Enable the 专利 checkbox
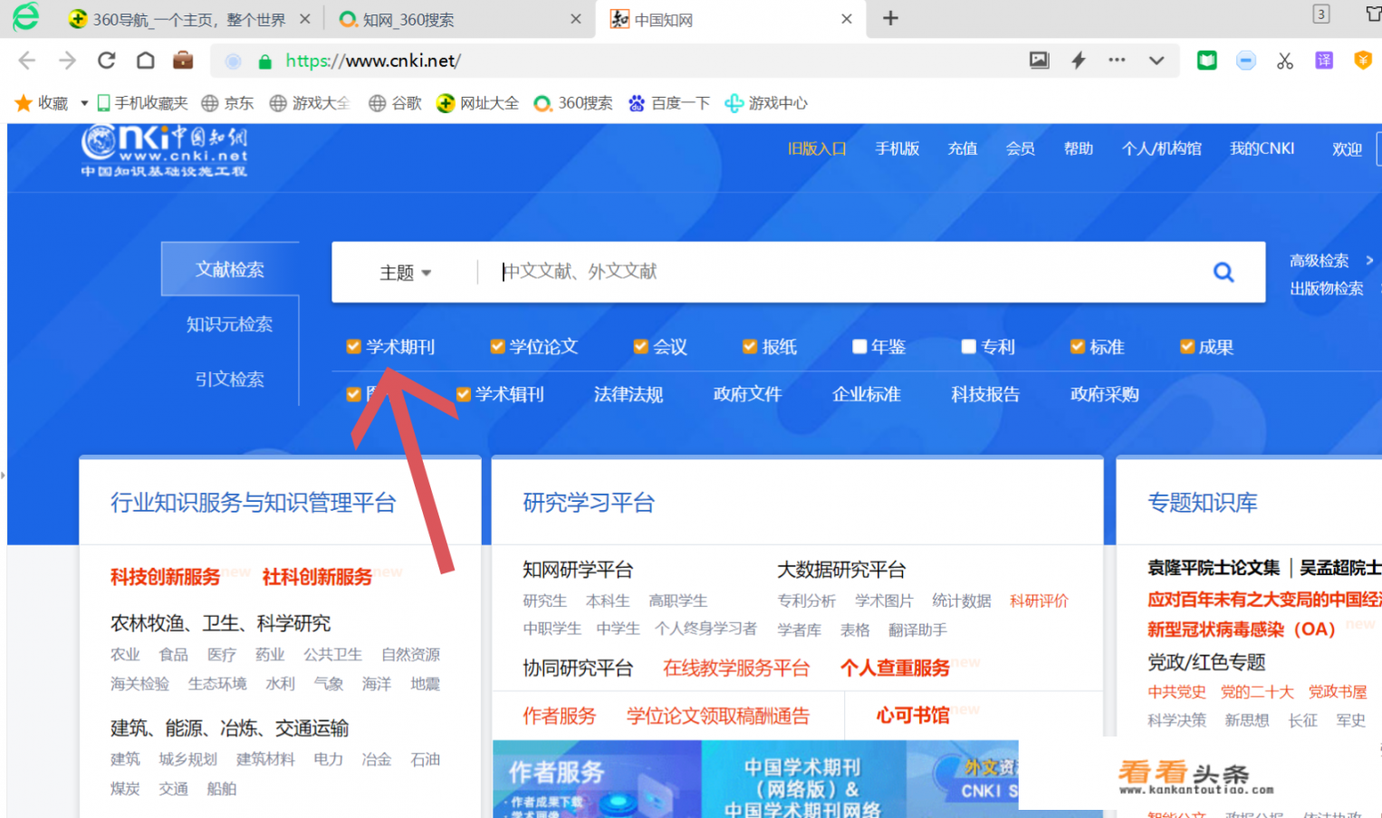 (968, 346)
